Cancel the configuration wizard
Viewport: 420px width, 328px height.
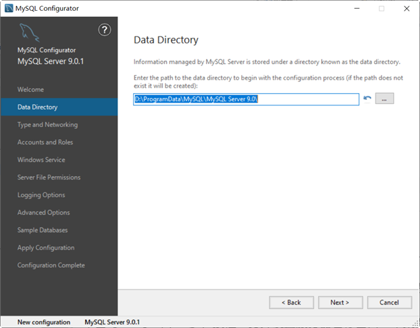[x=390, y=302]
